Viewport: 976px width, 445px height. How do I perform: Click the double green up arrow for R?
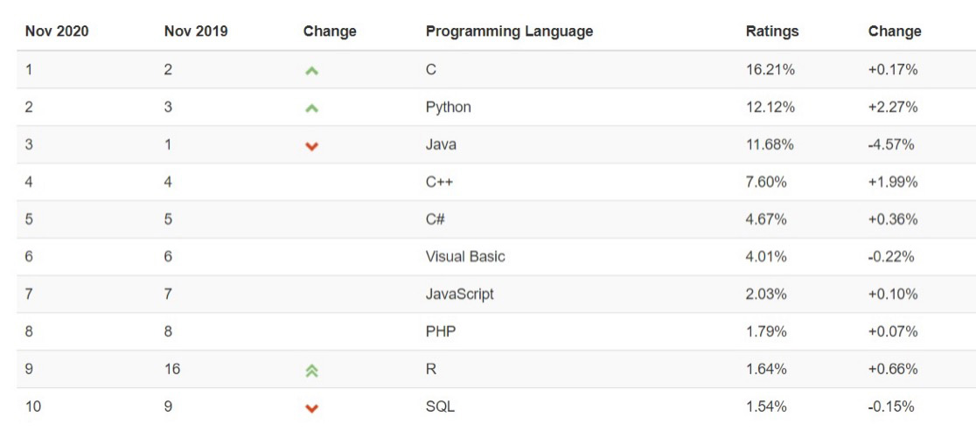312,371
